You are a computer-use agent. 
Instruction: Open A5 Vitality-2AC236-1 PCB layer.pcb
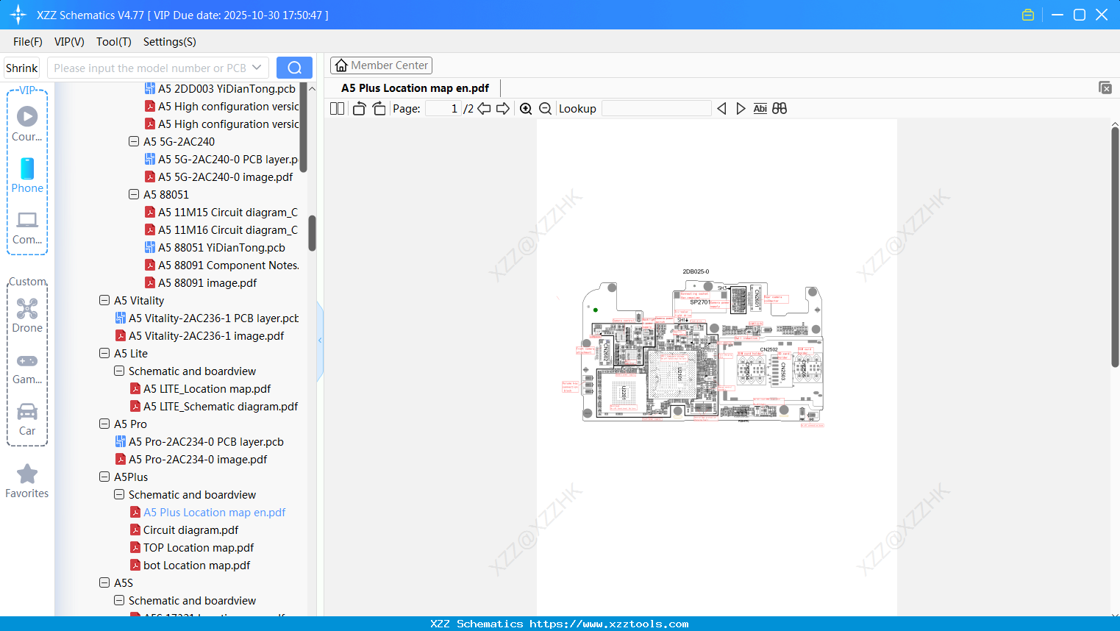click(x=207, y=318)
